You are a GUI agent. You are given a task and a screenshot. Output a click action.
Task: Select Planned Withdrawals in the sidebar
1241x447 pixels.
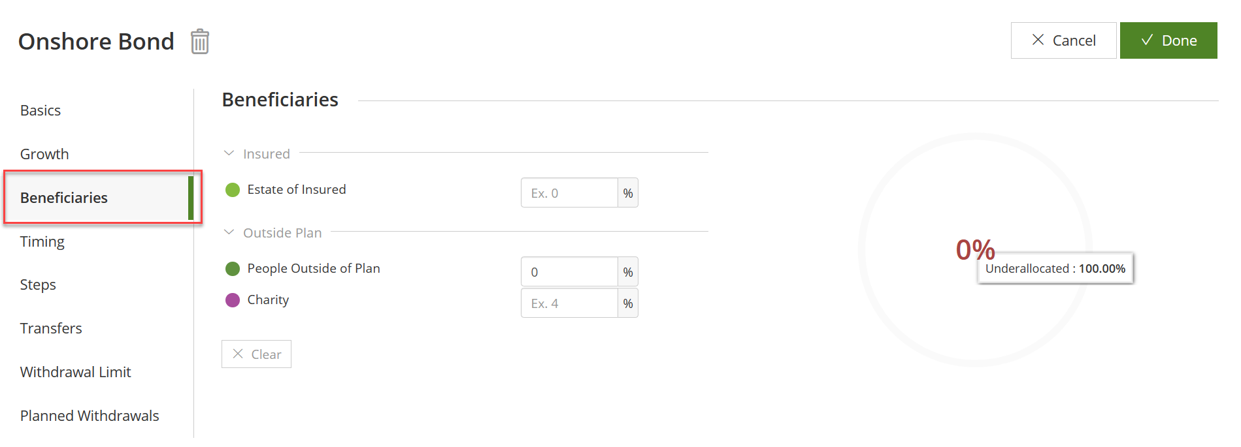click(90, 416)
